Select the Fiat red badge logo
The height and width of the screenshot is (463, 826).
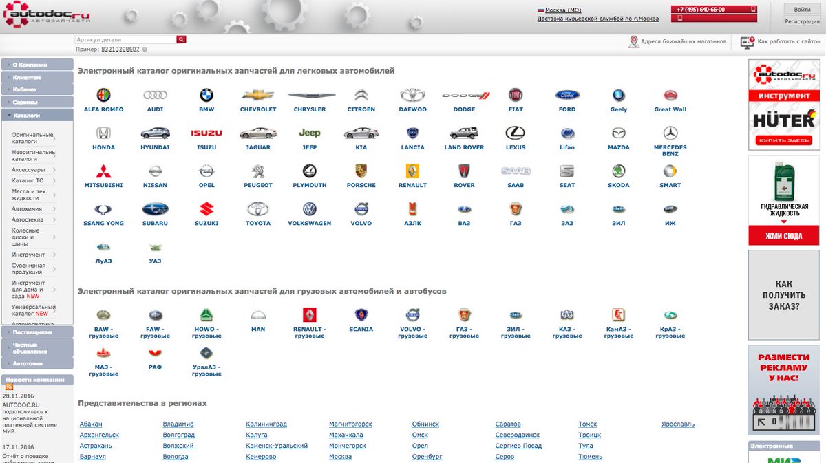(x=516, y=95)
